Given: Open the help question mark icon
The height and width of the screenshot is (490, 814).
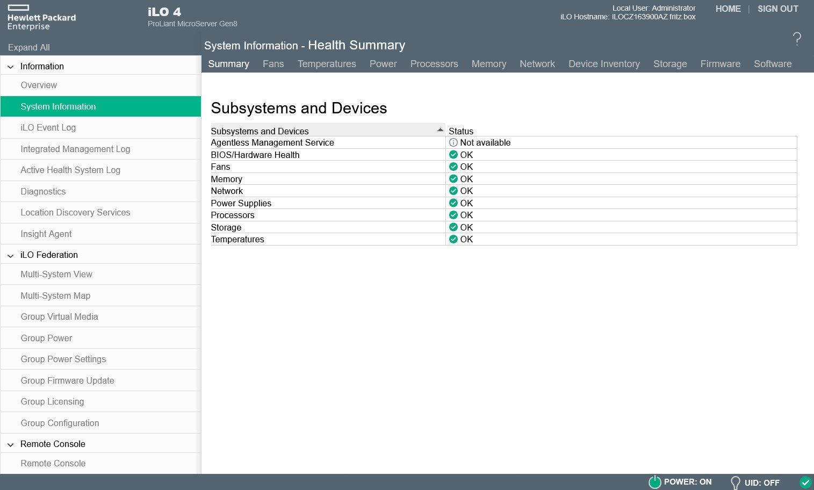Looking at the screenshot, I should coord(797,39).
